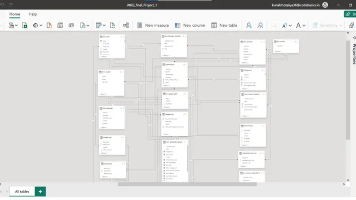This screenshot has height=200, width=356.
Task: Open more options on gross_price table
Action: click(125, 163)
